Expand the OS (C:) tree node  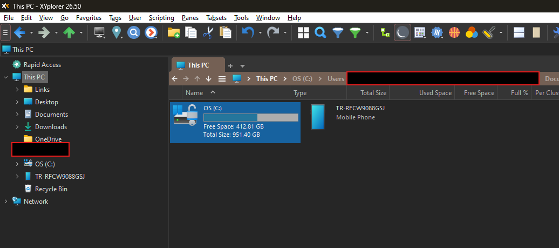click(x=17, y=164)
